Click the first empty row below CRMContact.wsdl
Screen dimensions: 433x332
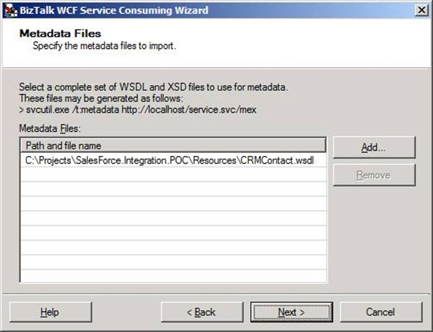[x=173, y=176]
